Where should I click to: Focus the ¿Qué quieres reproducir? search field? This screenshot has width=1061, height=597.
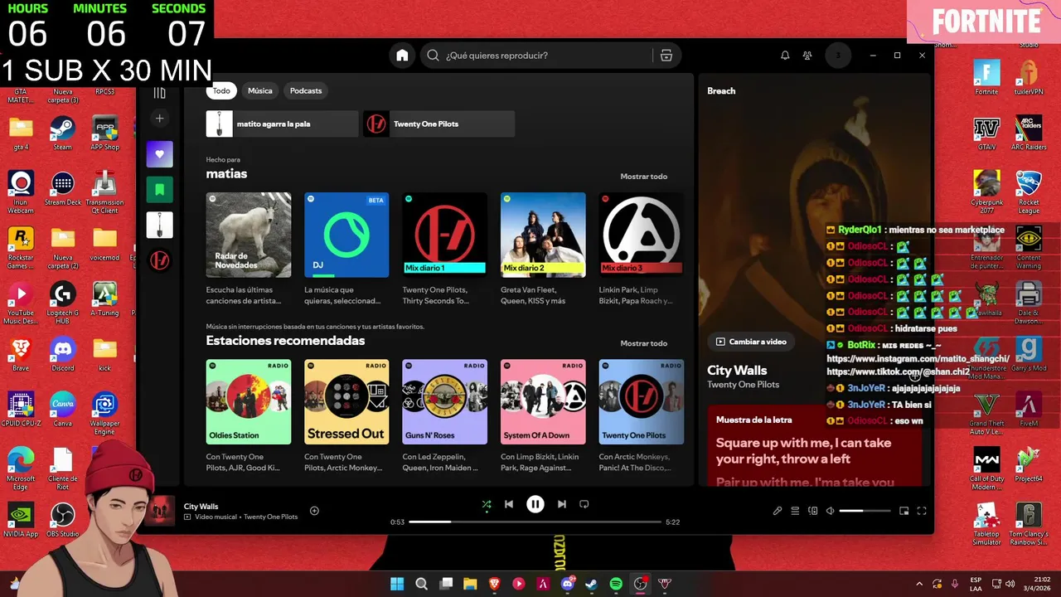(547, 56)
